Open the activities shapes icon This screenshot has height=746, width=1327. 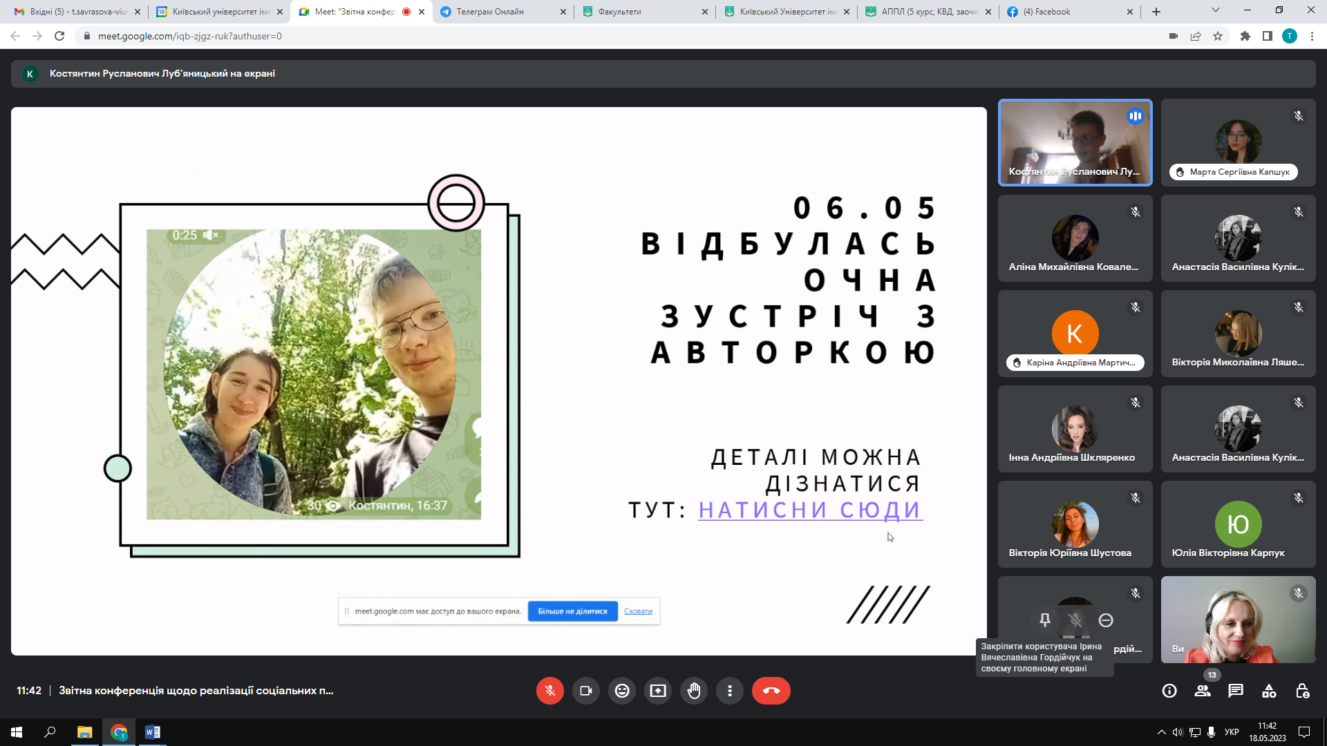point(1269,691)
